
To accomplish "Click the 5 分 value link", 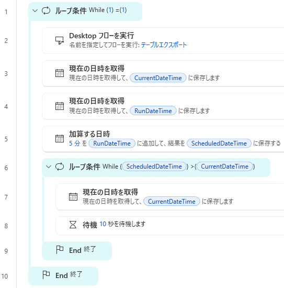I will tap(74, 143).
